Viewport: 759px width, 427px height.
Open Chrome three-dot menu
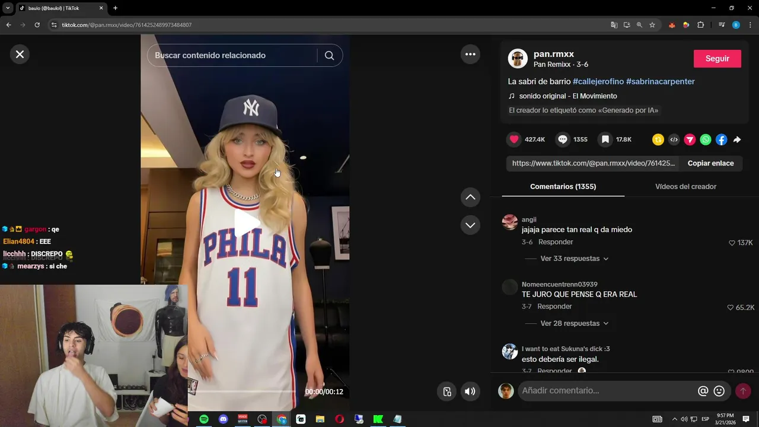[x=750, y=25]
